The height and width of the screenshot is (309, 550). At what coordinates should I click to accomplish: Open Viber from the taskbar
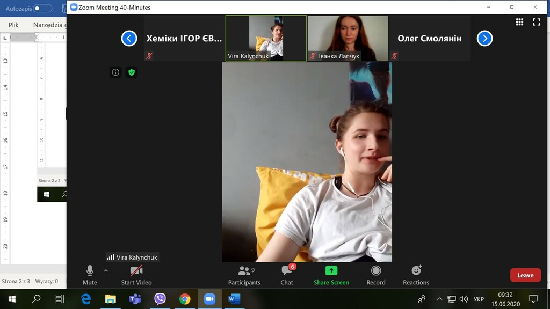click(160, 299)
